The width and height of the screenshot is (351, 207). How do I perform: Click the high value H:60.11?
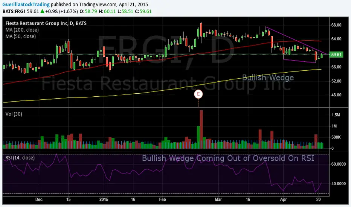[x=107, y=11]
